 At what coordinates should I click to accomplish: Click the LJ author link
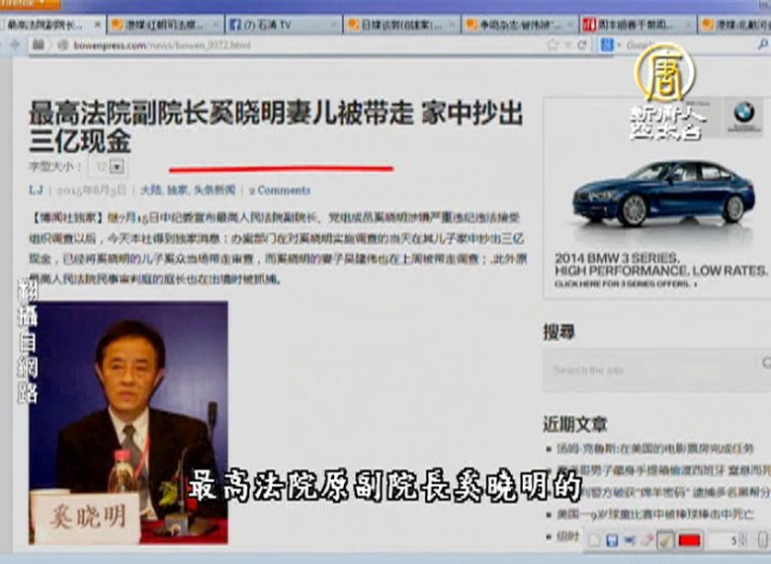(36, 190)
